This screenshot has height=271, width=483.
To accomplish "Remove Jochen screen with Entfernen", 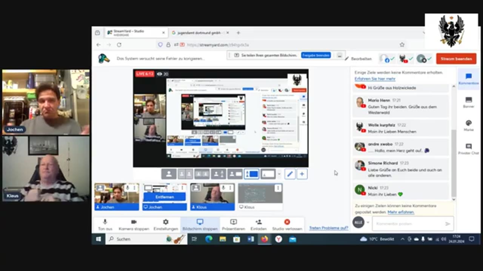I will 165,197.
